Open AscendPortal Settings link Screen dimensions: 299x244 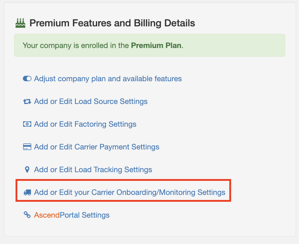72,215
